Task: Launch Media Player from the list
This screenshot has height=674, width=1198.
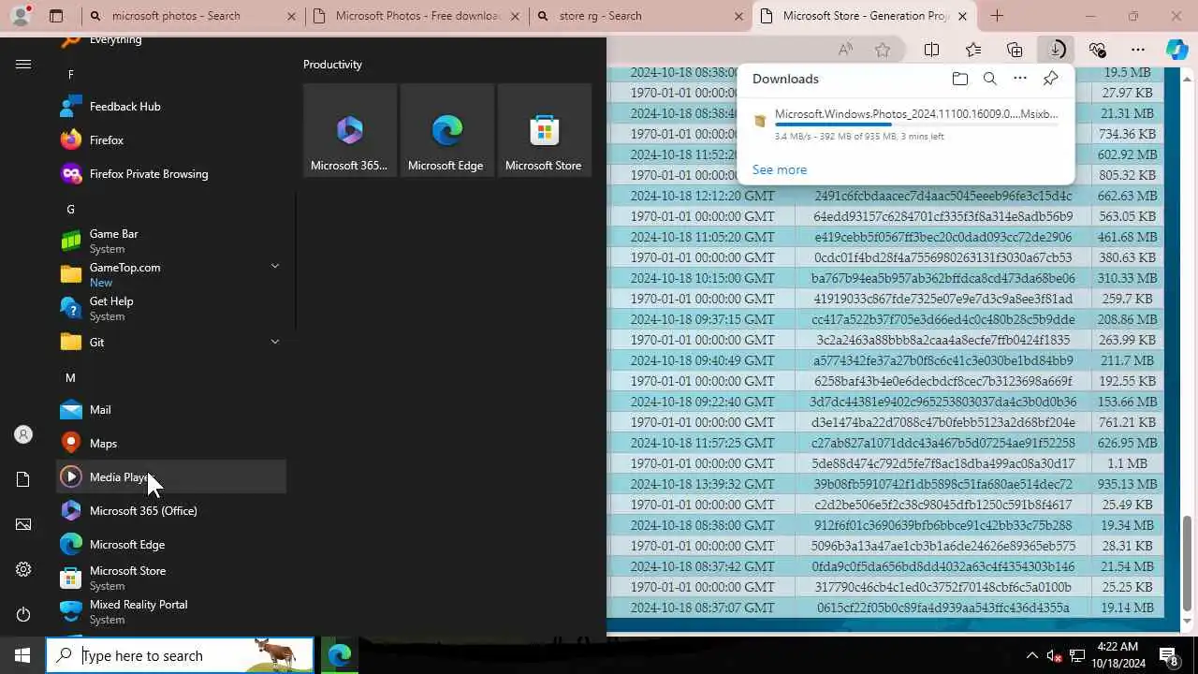Action: tap(171, 477)
